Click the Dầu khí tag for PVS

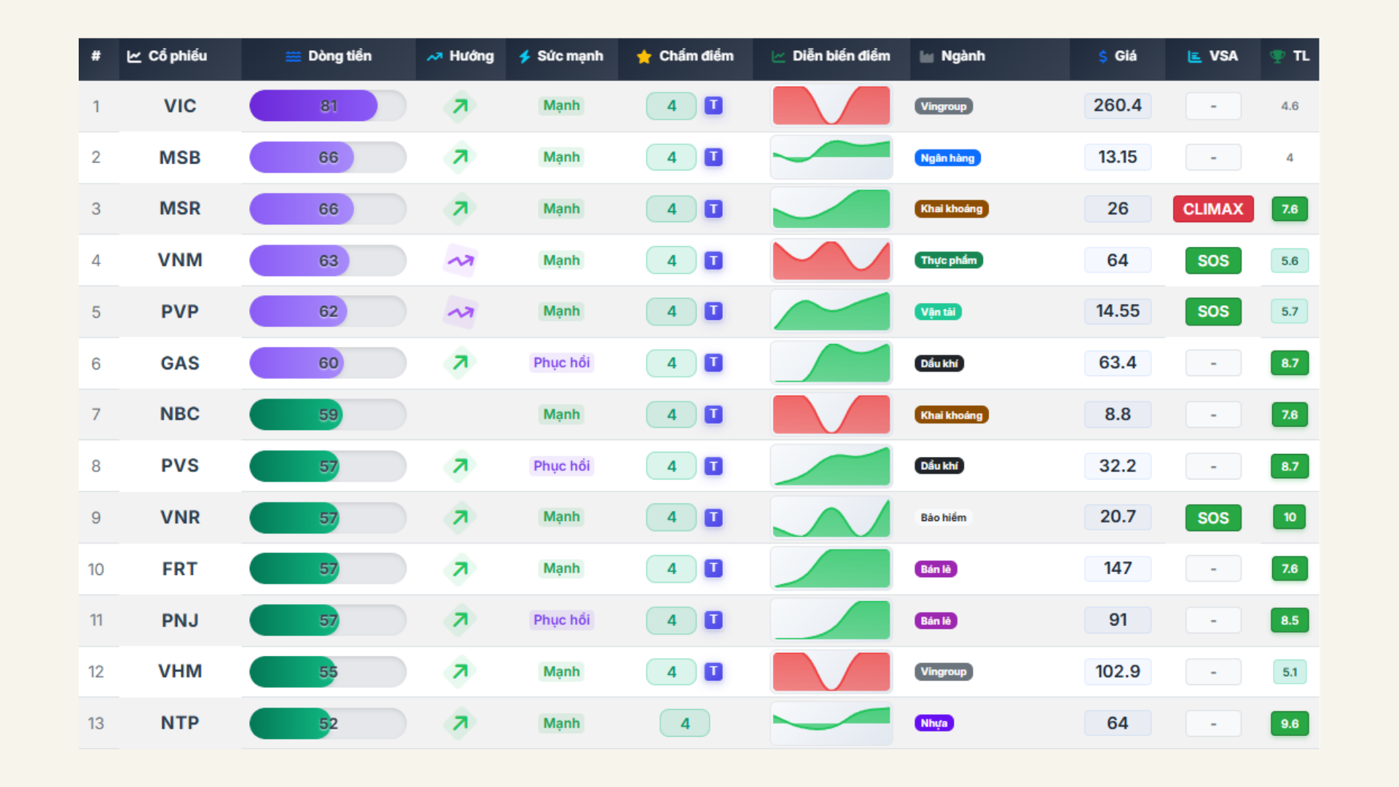point(938,466)
